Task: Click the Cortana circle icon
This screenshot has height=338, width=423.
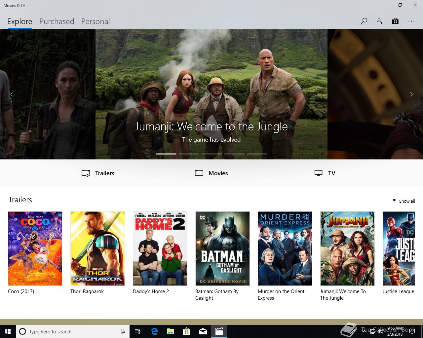Action: point(22,331)
